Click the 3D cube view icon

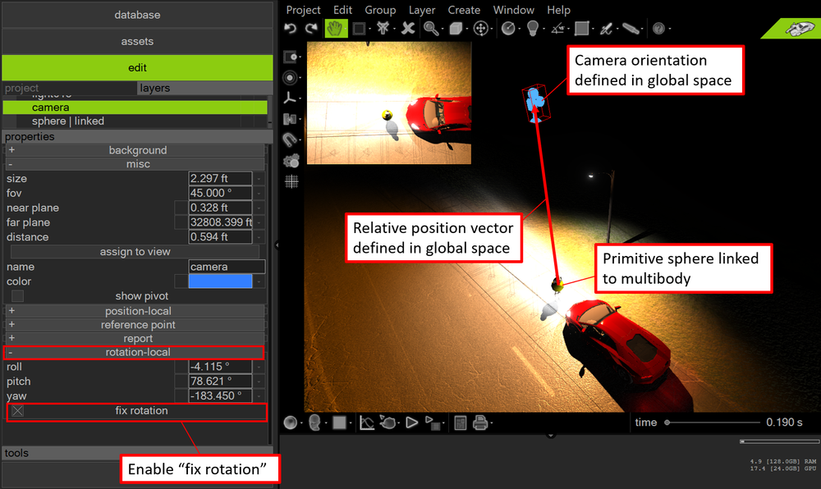click(456, 28)
